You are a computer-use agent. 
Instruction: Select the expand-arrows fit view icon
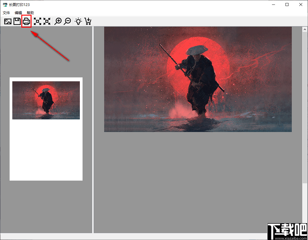click(x=38, y=21)
